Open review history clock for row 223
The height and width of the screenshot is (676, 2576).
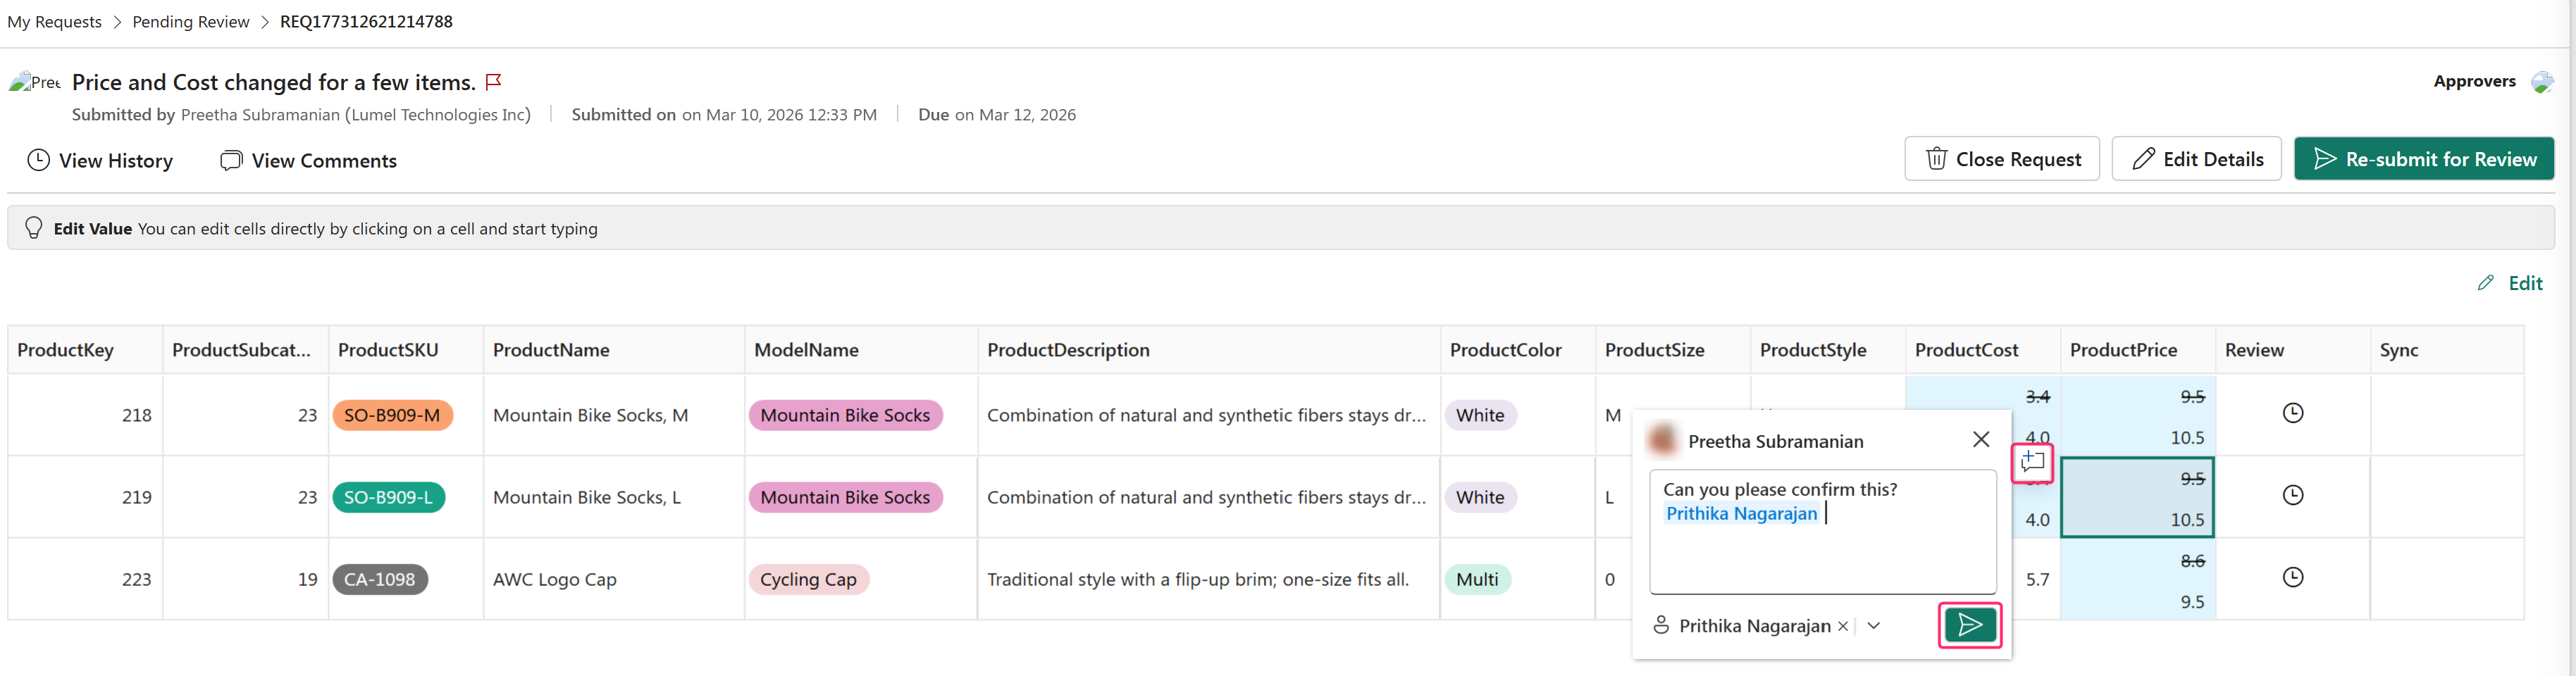[x=2292, y=577]
